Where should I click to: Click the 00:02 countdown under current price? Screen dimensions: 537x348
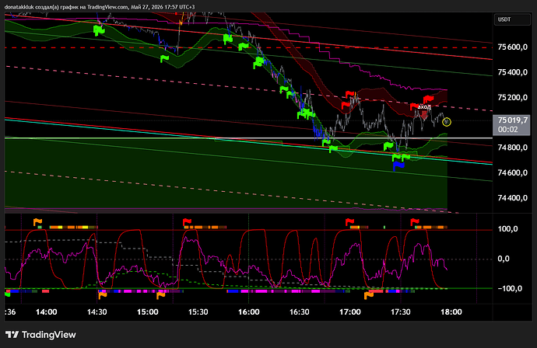pyautogui.click(x=507, y=129)
